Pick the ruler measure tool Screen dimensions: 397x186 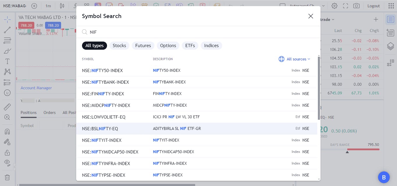[x=7, y=107]
